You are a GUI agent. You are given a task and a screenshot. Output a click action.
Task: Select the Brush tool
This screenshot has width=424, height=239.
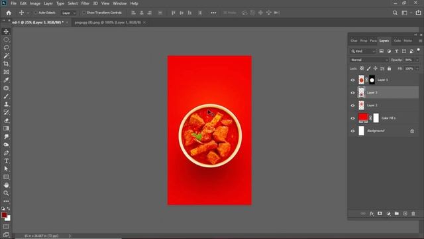point(6,96)
